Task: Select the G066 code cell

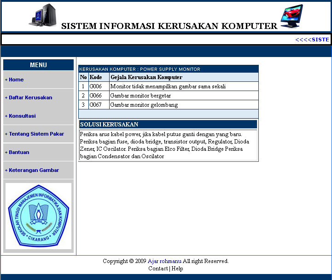Action: pos(99,96)
